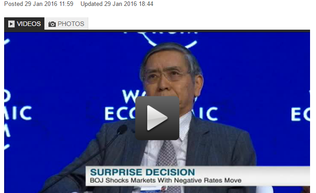This screenshot has height=193, width=316.
Task: Click the play triangle icon beside VIDEOS
Action: point(11,24)
